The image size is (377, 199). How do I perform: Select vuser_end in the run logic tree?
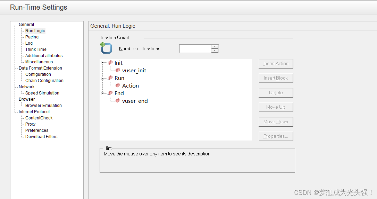(x=135, y=101)
